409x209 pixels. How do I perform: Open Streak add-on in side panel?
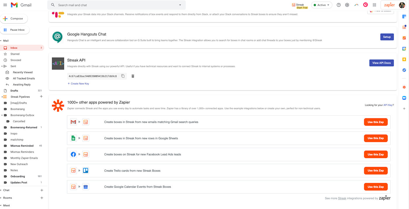coord(404,27)
